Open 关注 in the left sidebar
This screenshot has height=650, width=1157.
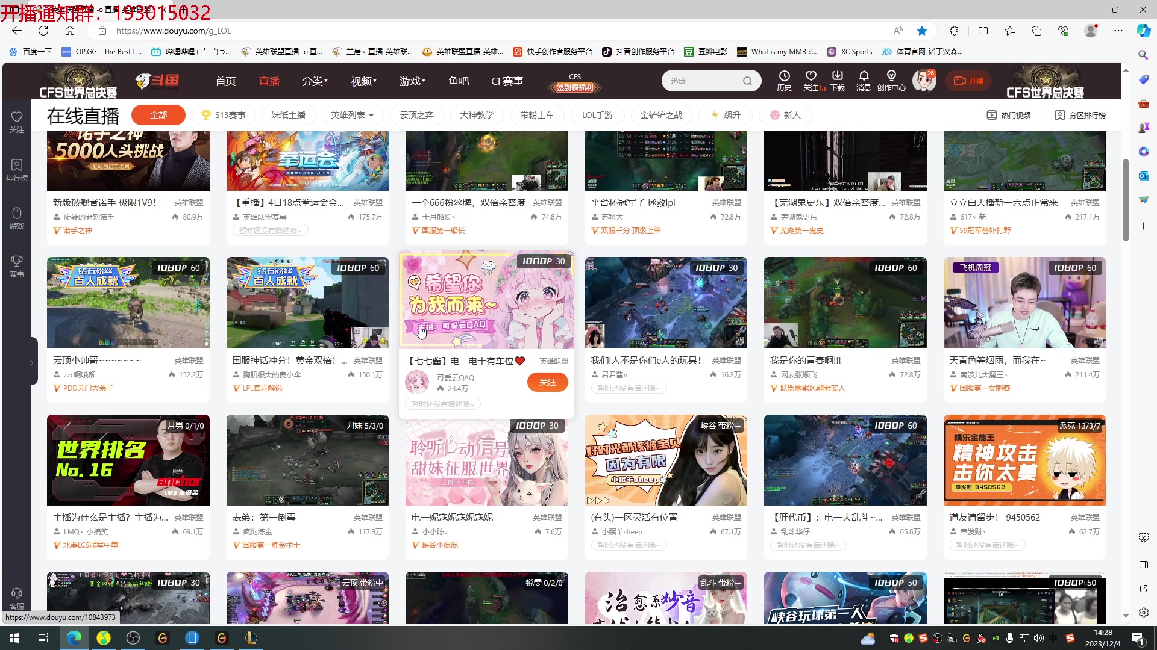pyautogui.click(x=17, y=122)
